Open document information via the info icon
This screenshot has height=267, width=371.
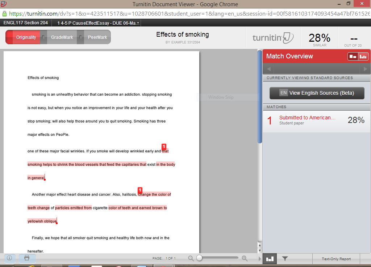click(9, 258)
